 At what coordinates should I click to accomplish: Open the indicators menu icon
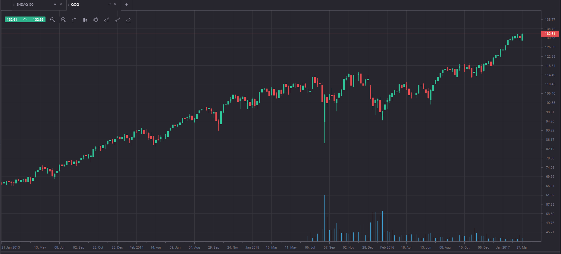click(106, 20)
